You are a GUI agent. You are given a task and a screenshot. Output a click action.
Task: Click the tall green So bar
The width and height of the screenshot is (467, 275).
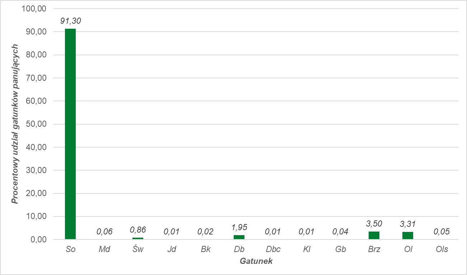pos(70,134)
